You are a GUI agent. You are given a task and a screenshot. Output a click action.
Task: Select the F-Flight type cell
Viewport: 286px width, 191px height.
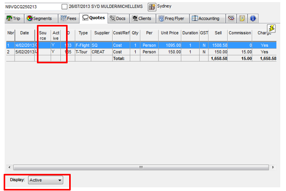(83, 45)
